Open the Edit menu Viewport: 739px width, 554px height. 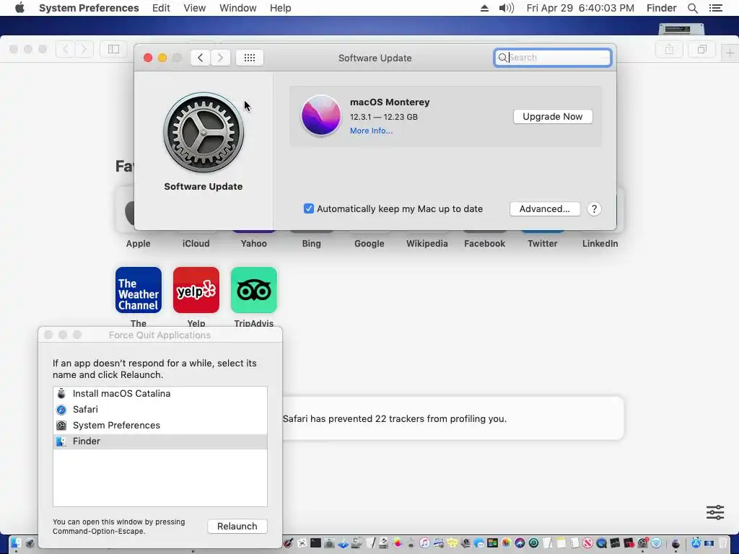161,8
